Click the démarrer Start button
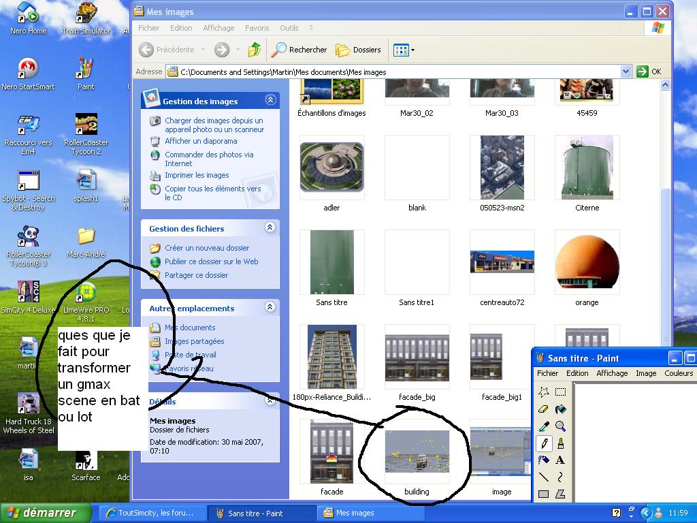Image resolution: width=697 pixels, height=523 pixels. tap(41, 513)
